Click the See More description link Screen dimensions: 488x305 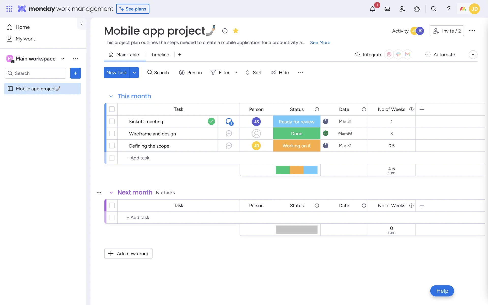point(320,42)
